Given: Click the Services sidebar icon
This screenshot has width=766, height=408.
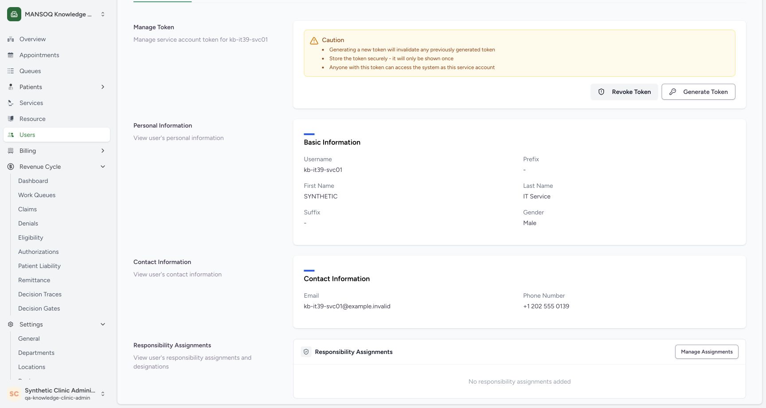Looking at the screenshot, I should [11, 103].
